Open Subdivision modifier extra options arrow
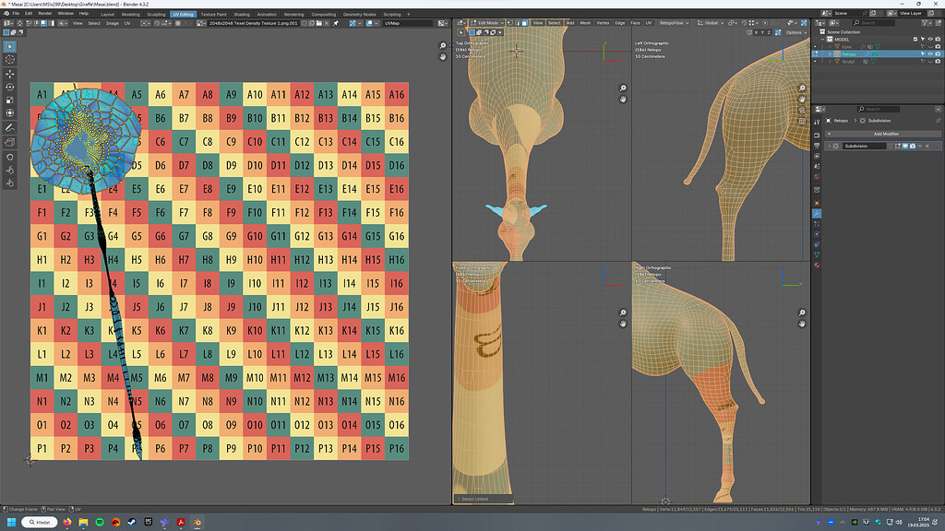This screenshot has width=945, height=531. [x=920, y=146]
